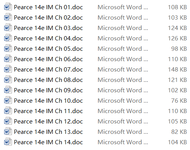
Task: Click the 148 KB size value
Action: [x=177, y=70]
